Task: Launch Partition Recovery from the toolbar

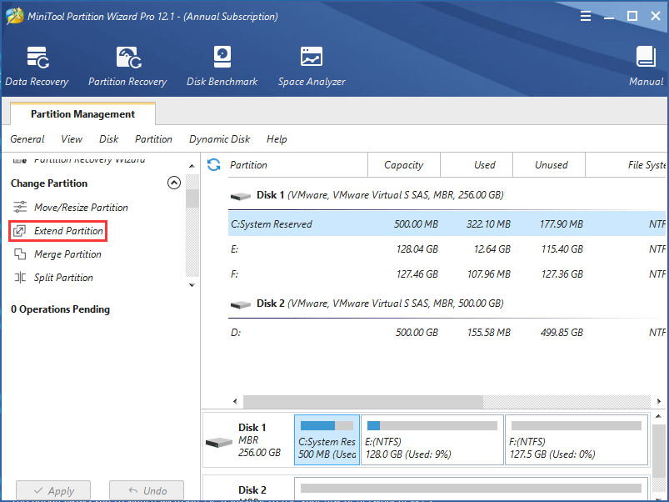Action: click(127, 66)
